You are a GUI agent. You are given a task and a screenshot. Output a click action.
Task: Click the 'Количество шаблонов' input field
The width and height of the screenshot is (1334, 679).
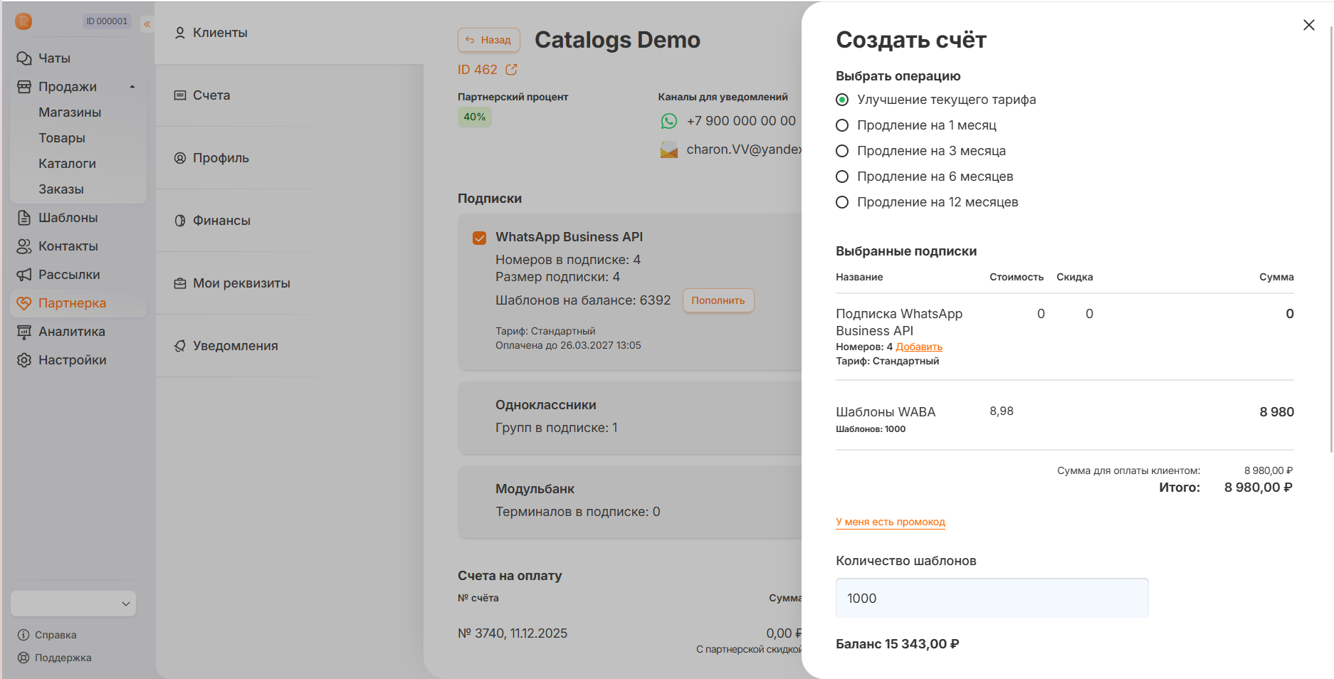click(x=991, y=598)
